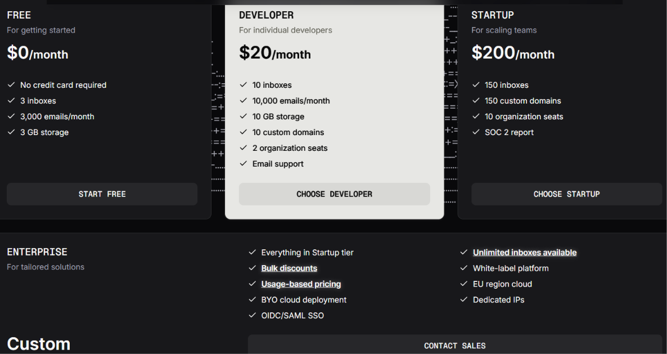Click 'BYO cloud deployment' text

304,299
